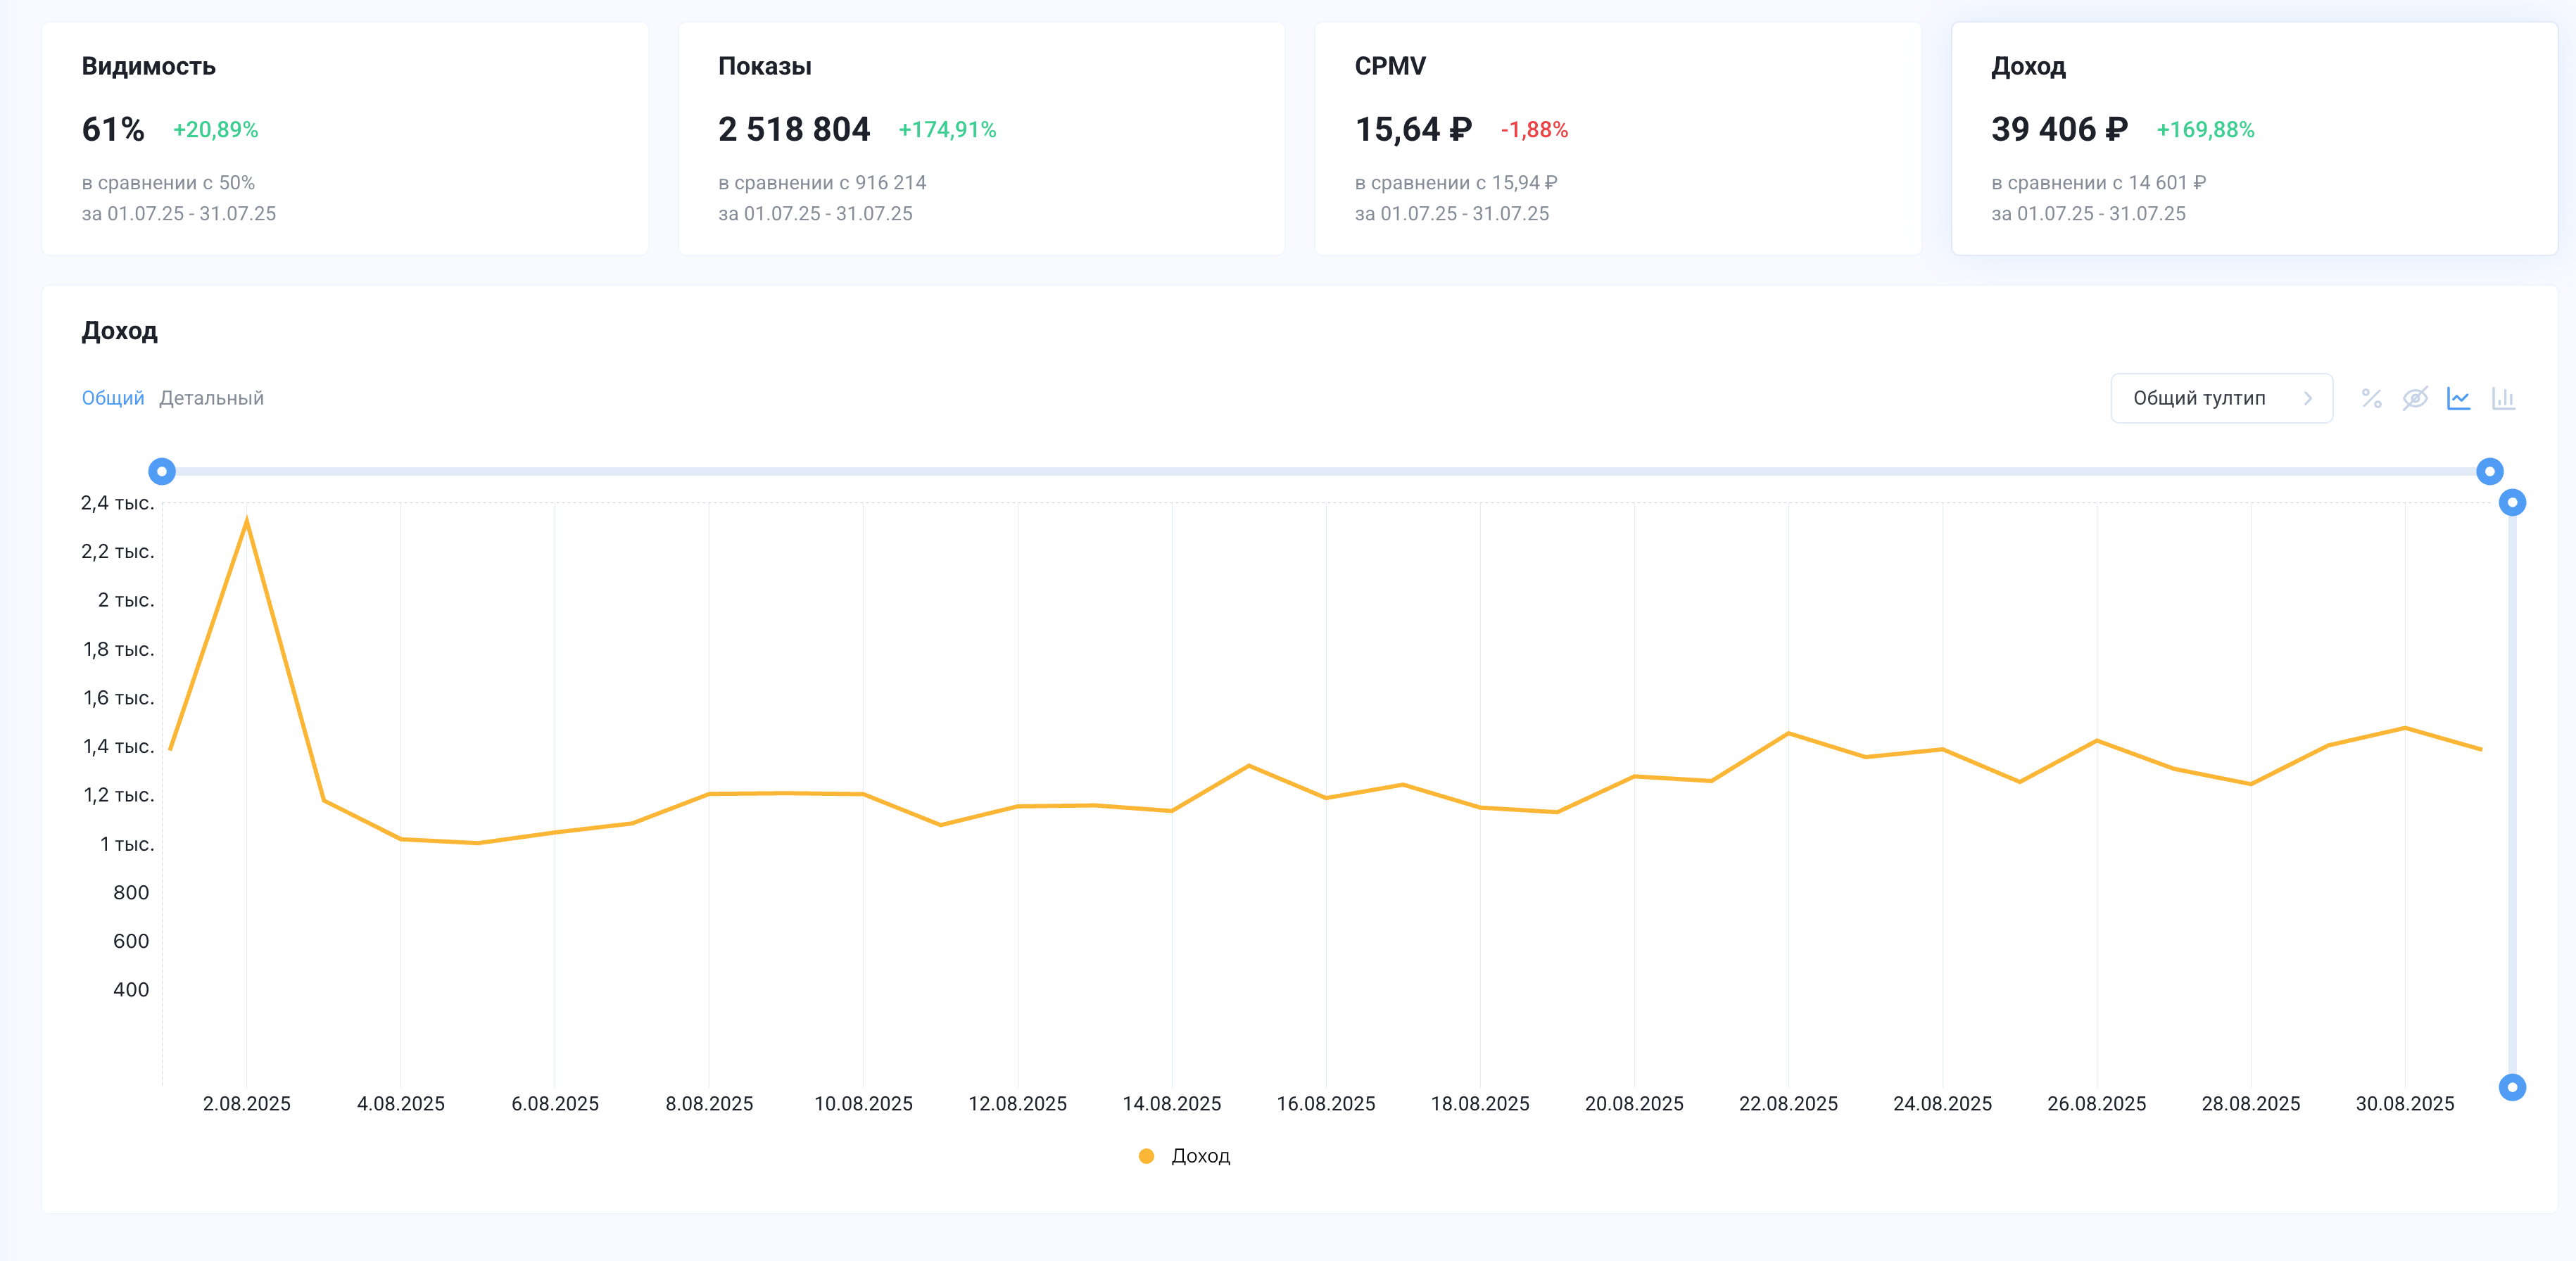The width and height of the screenshot is (2576, 1261).
Task: Switch the chart to percent mode
Action: tap(2371, 398)
